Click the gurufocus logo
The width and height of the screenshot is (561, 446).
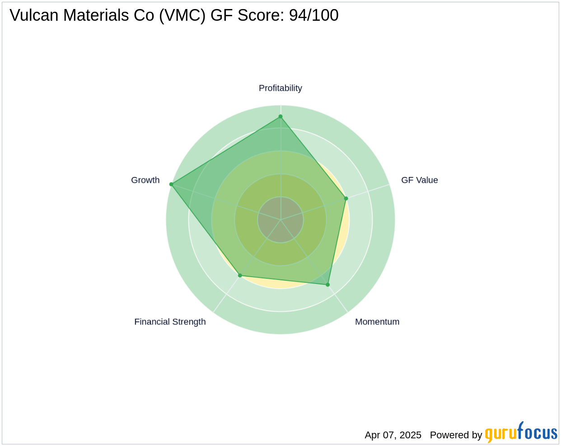521,432
